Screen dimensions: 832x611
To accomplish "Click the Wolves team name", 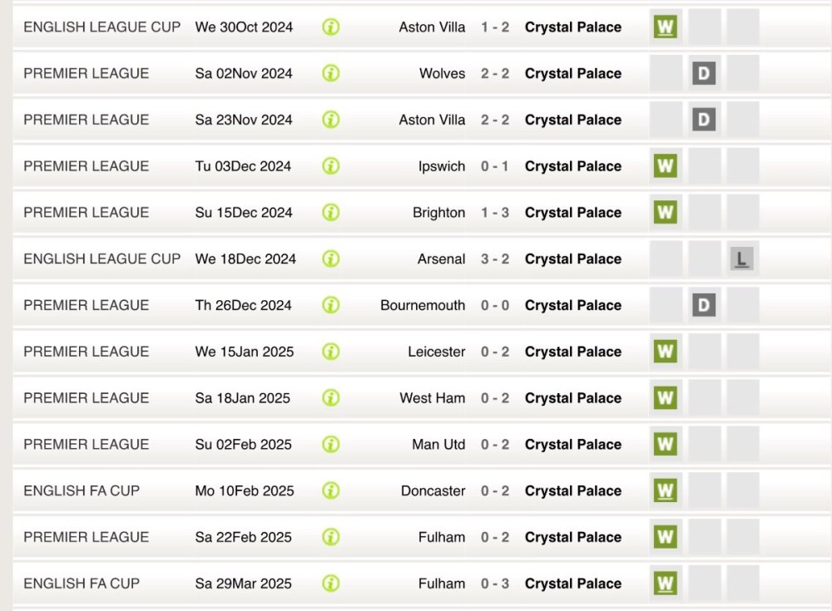I will pyautogui.click(x=442, y=74).
